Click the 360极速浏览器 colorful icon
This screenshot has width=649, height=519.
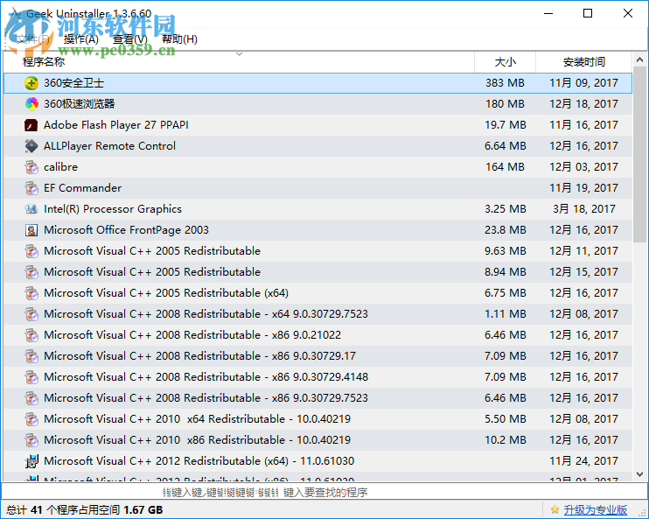pyautogui.click(x=31, y=104)
